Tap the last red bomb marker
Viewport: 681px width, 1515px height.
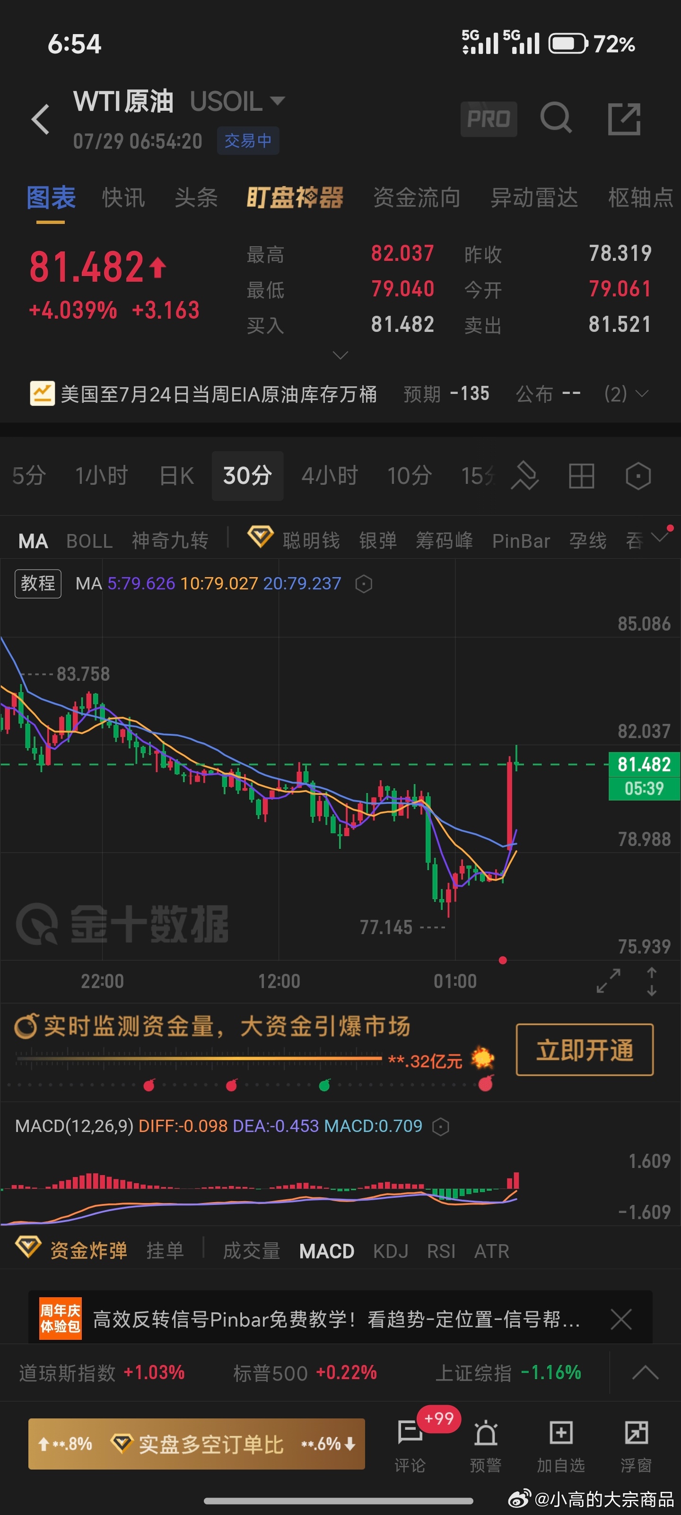point(485,1083)
